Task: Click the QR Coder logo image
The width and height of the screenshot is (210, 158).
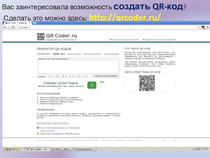Action: [41, 37]
